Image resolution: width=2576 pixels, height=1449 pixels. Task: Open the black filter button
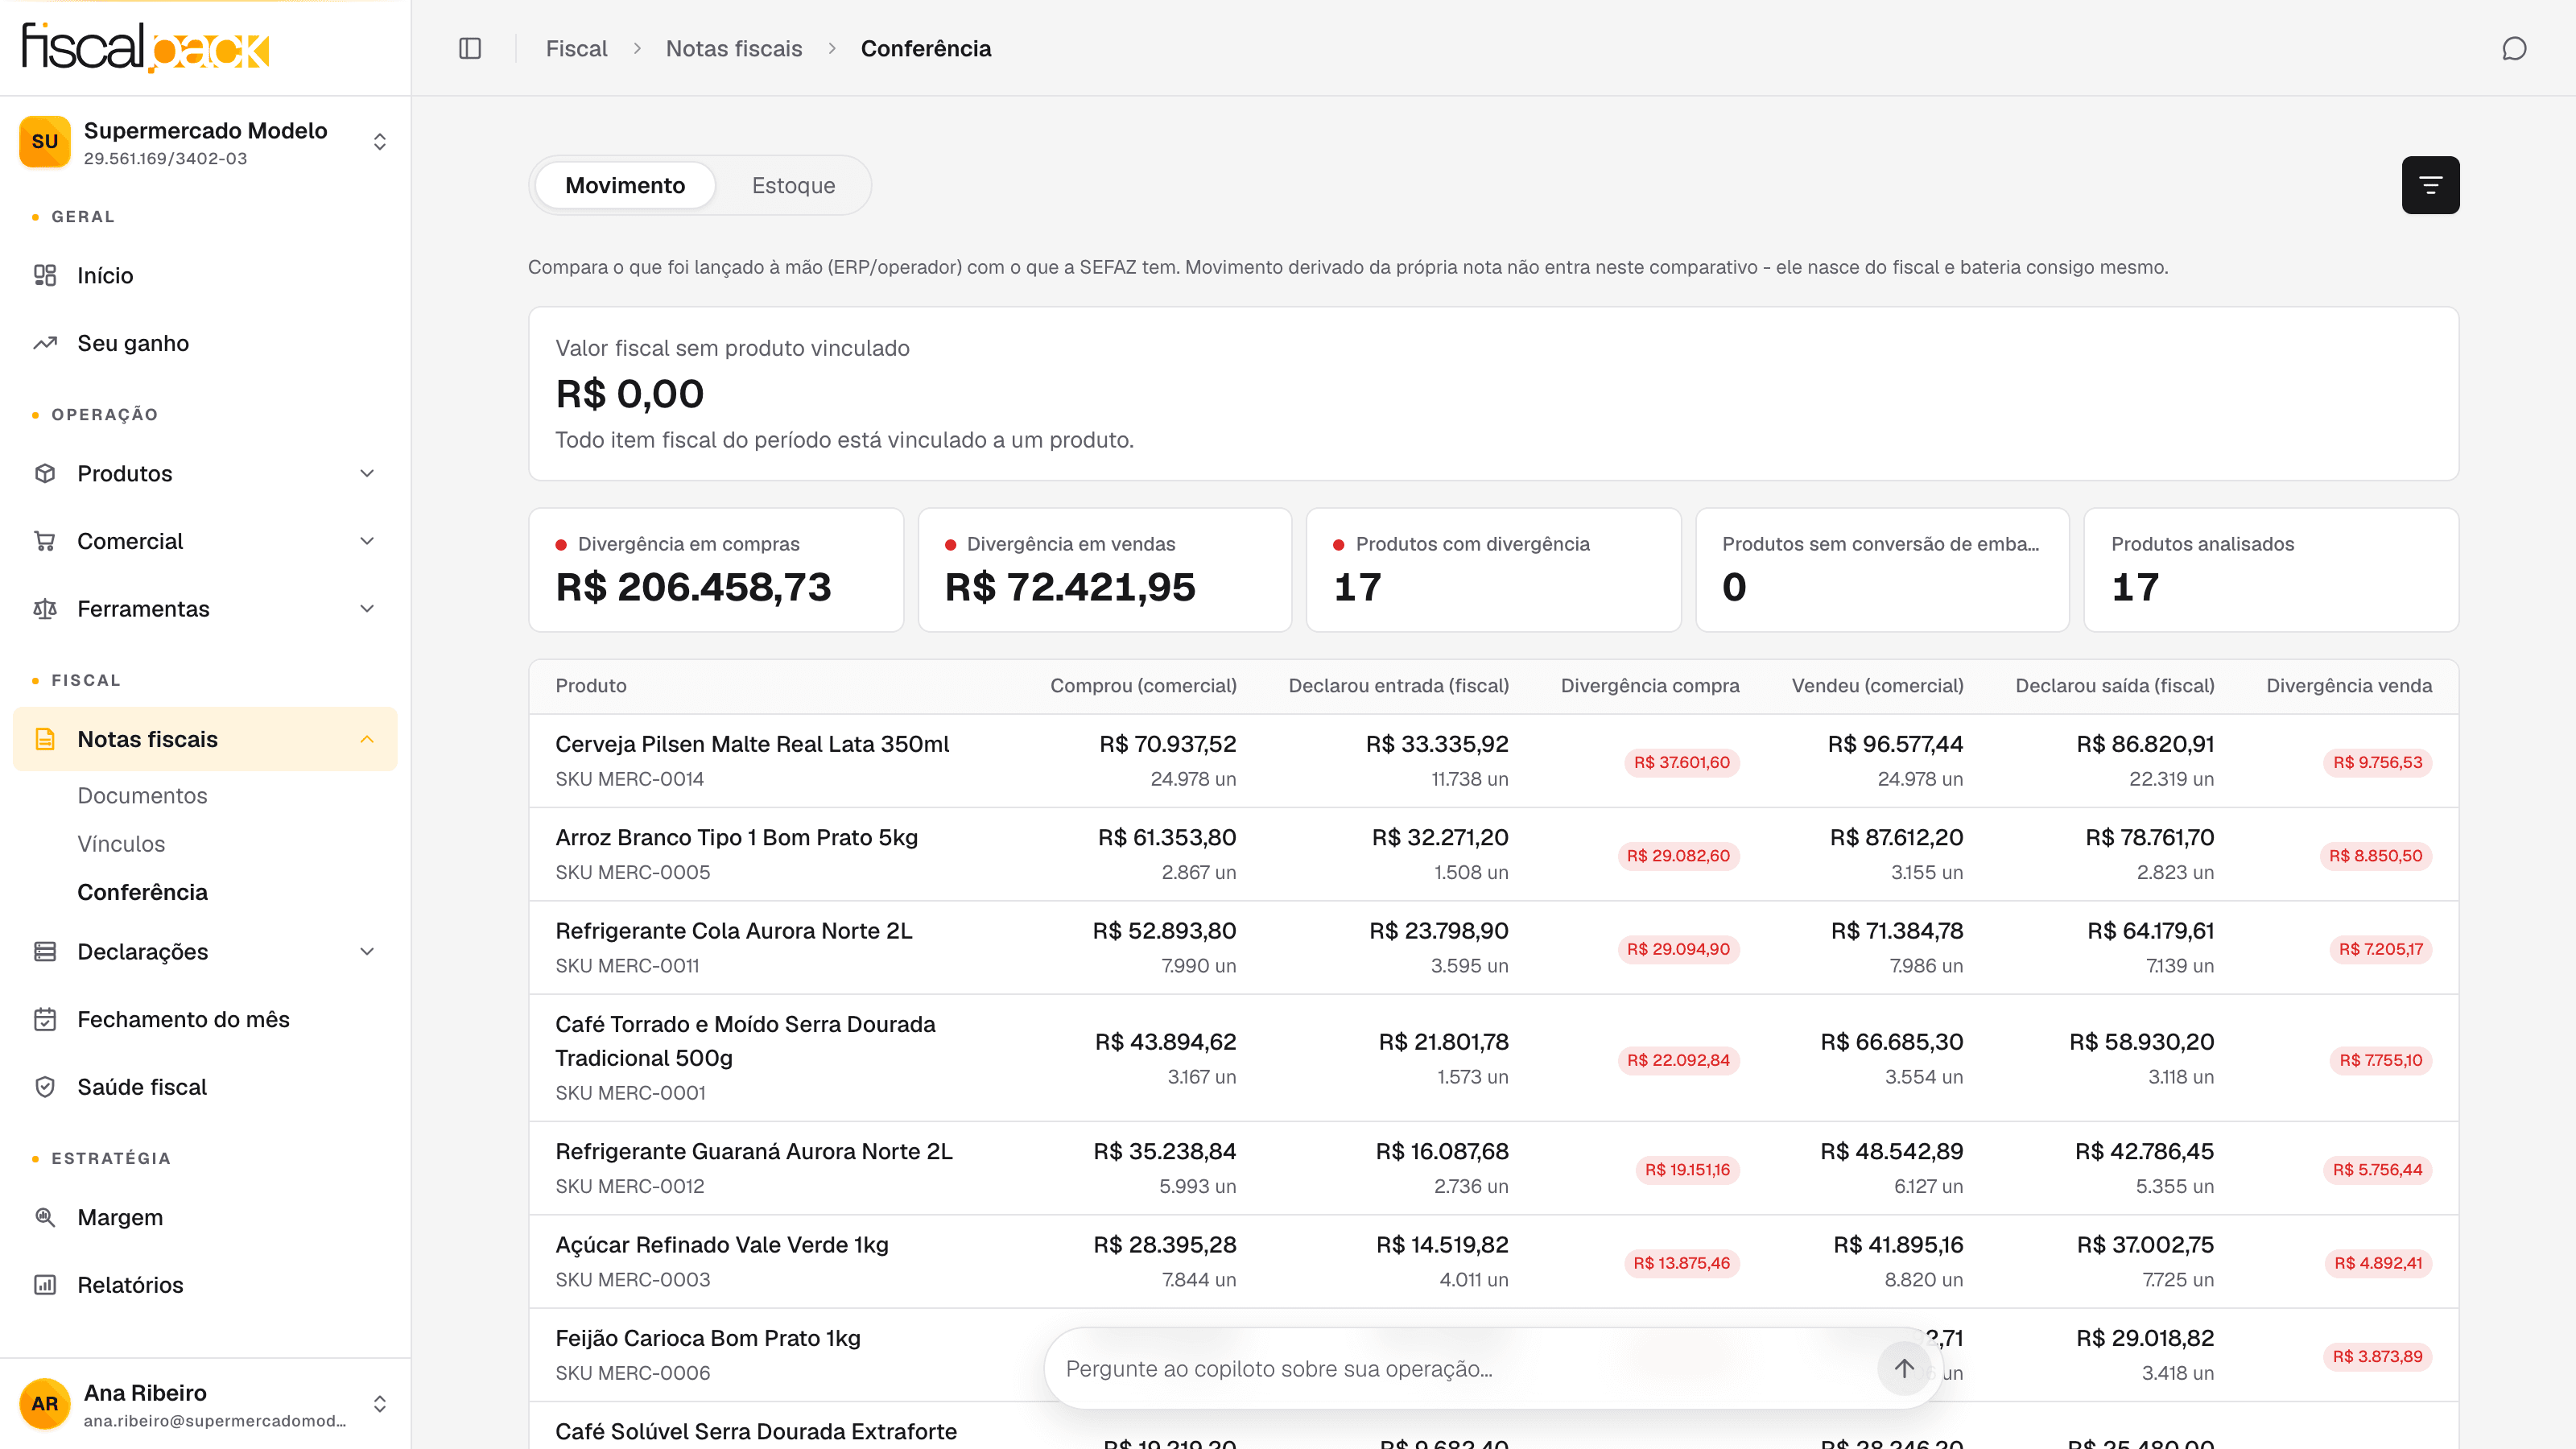click(2430, 185)
